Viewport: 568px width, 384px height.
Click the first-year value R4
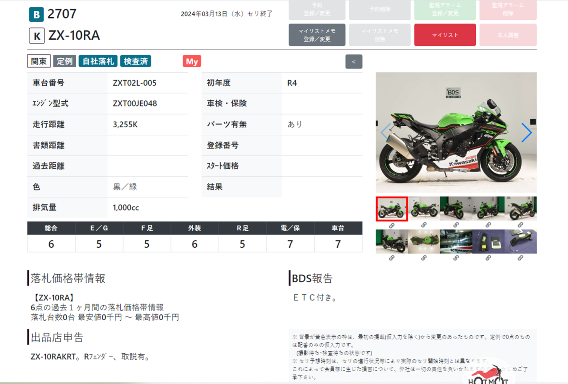pos(292,83)
